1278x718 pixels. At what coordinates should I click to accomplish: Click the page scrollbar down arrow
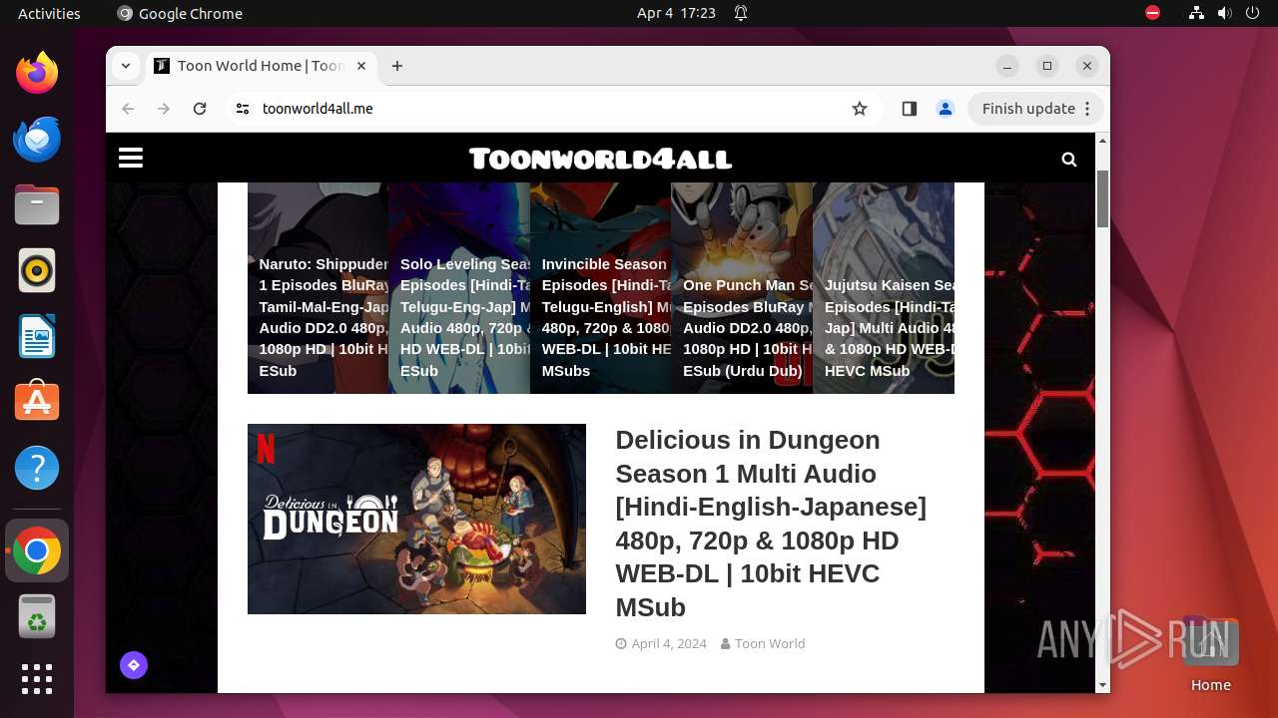(1102, 685)
